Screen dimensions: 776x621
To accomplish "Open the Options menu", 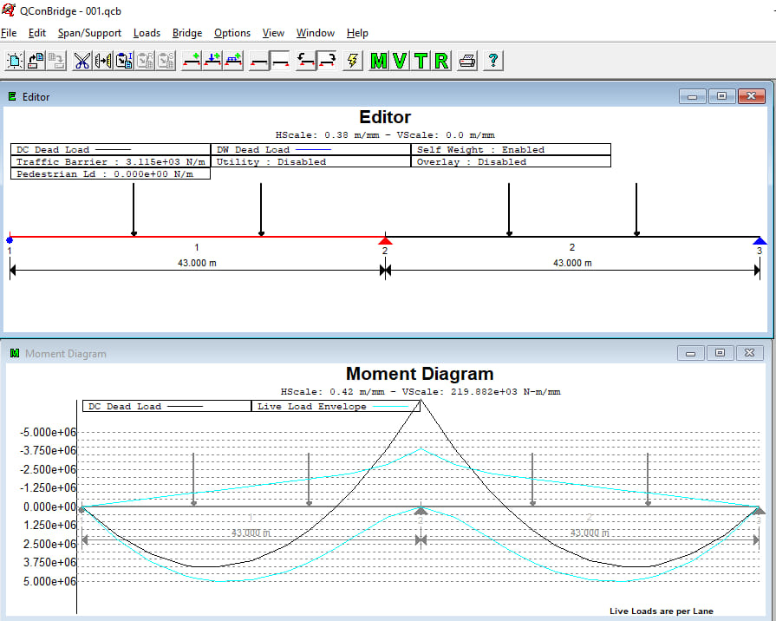I will coord(232,33).
